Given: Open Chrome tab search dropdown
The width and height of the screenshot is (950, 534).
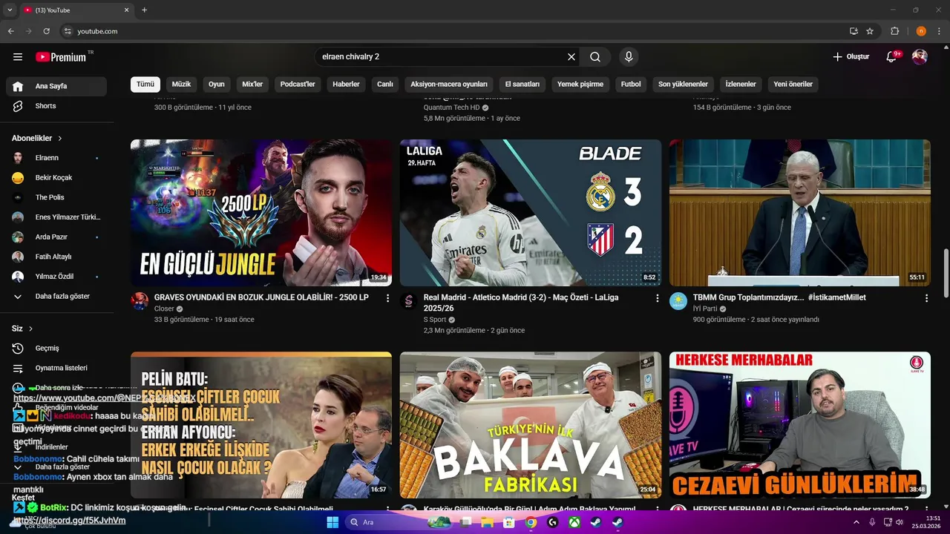Looking at the screenshot, I should tap(10, 10).
